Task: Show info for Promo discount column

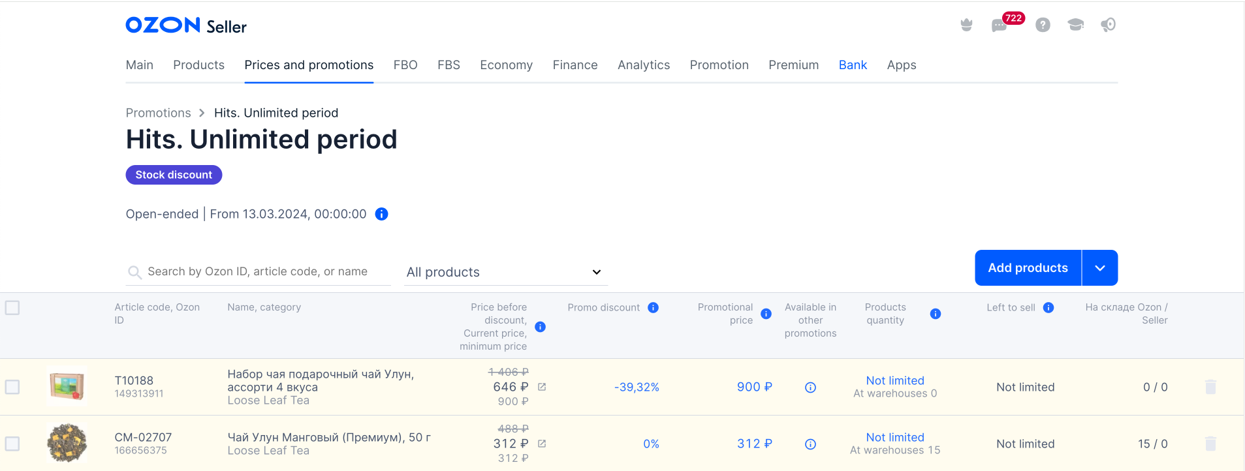Action: pos(653,307)
